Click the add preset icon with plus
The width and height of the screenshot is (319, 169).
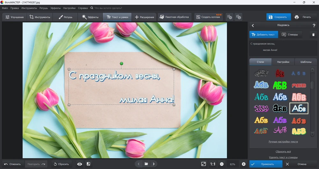[229, 17]
